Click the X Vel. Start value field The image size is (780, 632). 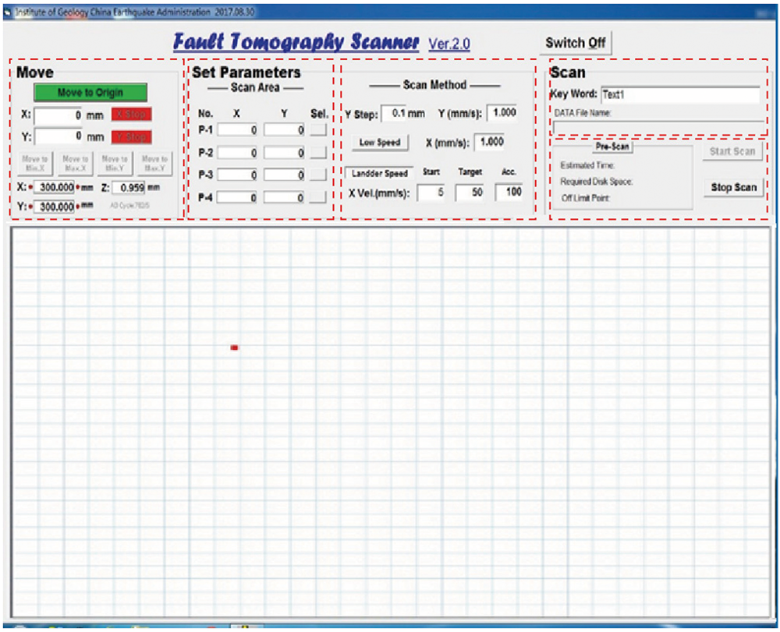pyautogui.click(x=431, y=192)
